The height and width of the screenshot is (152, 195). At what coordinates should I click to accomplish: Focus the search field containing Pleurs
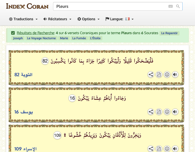(109, 6)
